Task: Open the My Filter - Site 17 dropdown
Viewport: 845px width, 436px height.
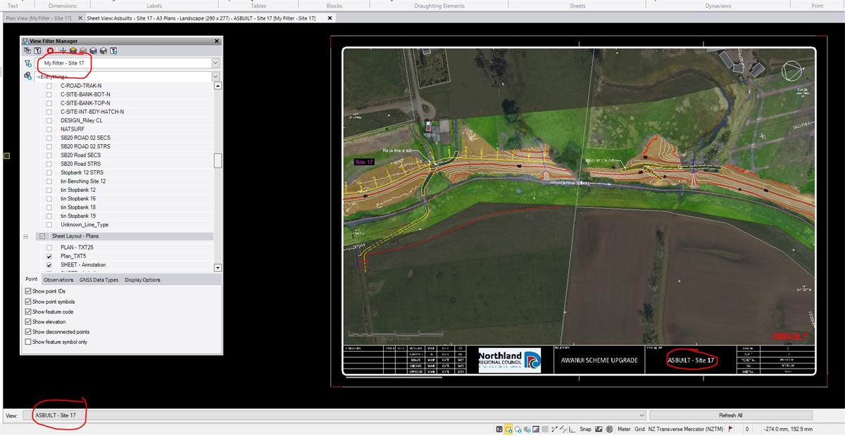Action: click(x=214, y=63)
